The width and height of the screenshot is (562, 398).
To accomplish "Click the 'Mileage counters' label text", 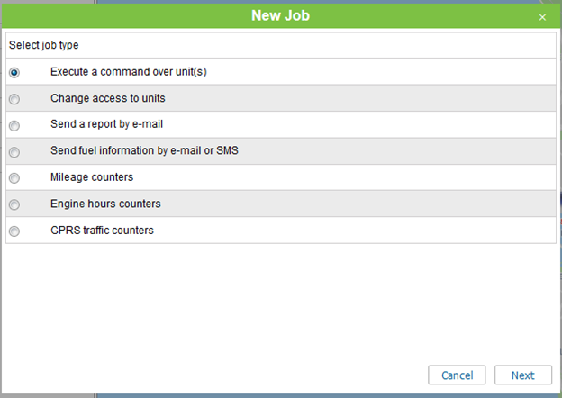I will click(92, 177).
